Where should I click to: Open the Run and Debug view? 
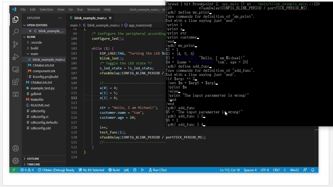tap(16, 57)
